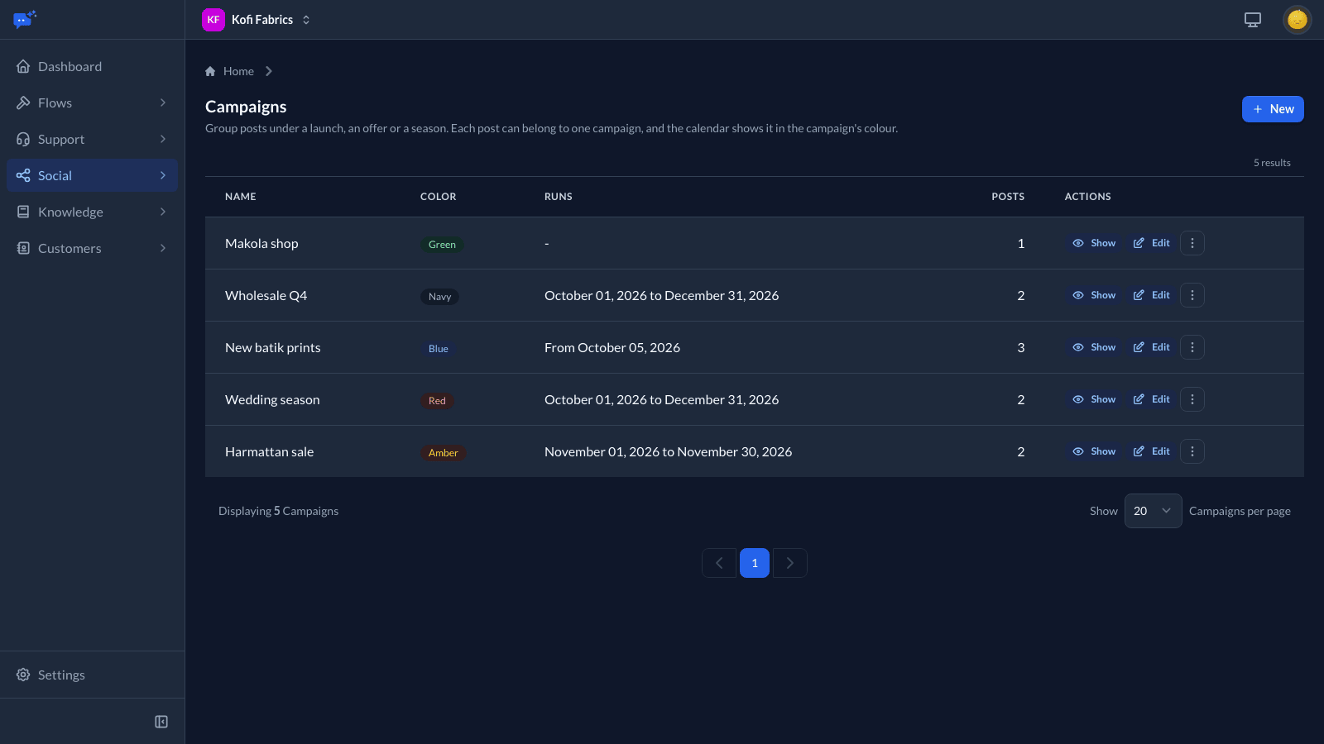This screenshot has height=744, width=1324.
Task: Open Settings in the sidebar
Action: pos(92,675)
